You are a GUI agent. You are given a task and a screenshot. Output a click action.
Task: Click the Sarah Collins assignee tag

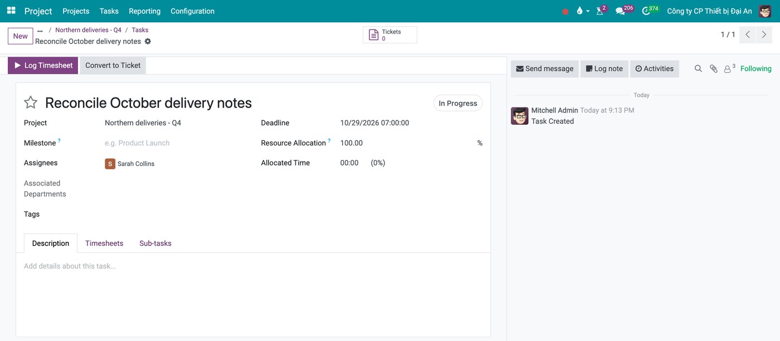coord(130,164)
